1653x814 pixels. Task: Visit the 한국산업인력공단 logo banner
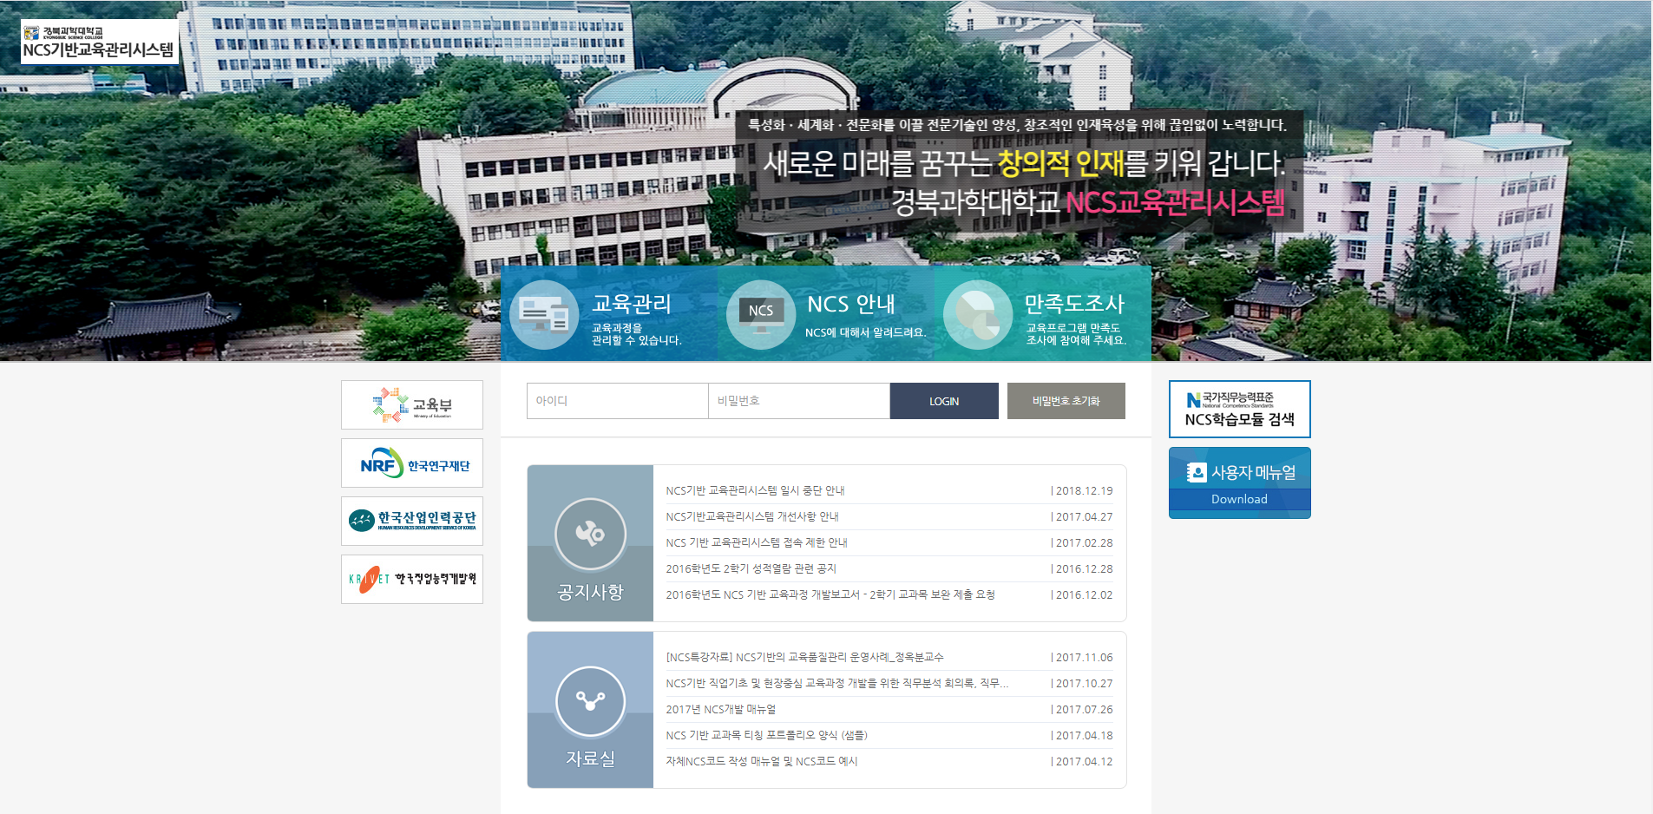412,521
